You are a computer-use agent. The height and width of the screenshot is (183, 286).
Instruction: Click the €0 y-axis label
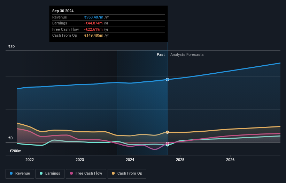coord(10,138)
